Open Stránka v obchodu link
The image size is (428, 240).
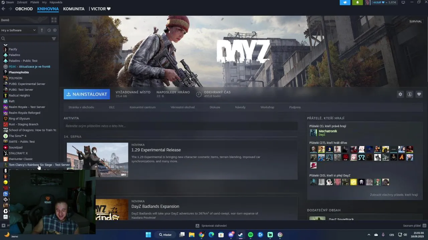pos(81,107)
